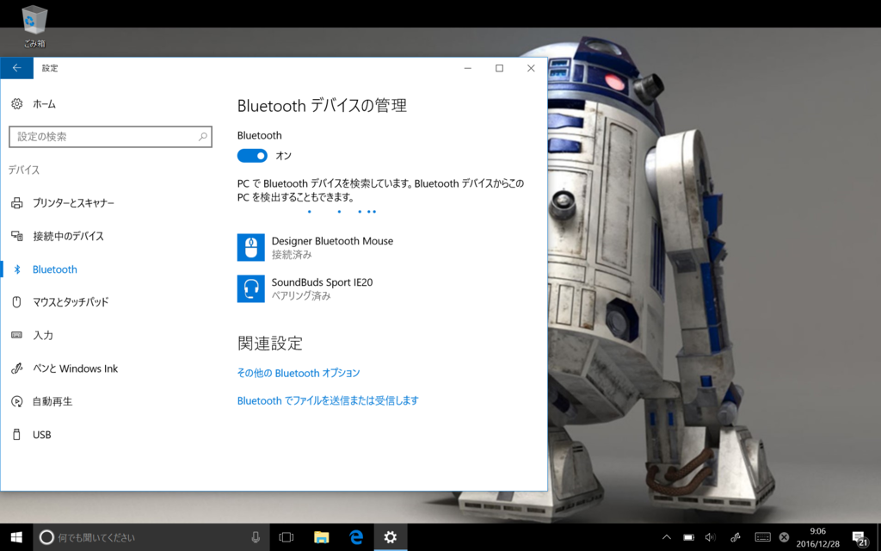Close the 設定 window
The image size is (881, 551).
click(531, 68)
